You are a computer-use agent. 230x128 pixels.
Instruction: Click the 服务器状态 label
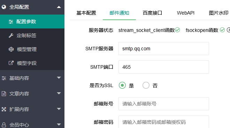pyautogui.click(x=101, y=30)
